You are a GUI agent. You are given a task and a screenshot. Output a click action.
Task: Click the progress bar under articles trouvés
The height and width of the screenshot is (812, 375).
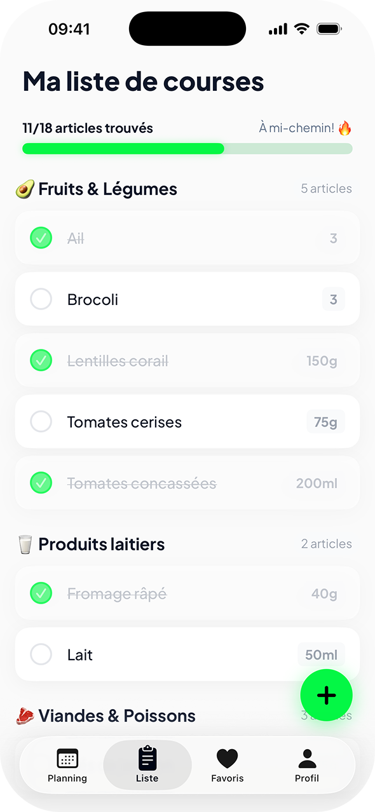pyautogui.click(x=187, y=148)
